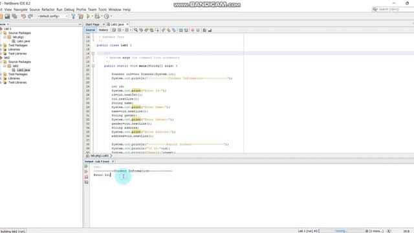The height and width of the screenshot is (233, 414).
Task: Open the Help menu
Action: point(127,10)
